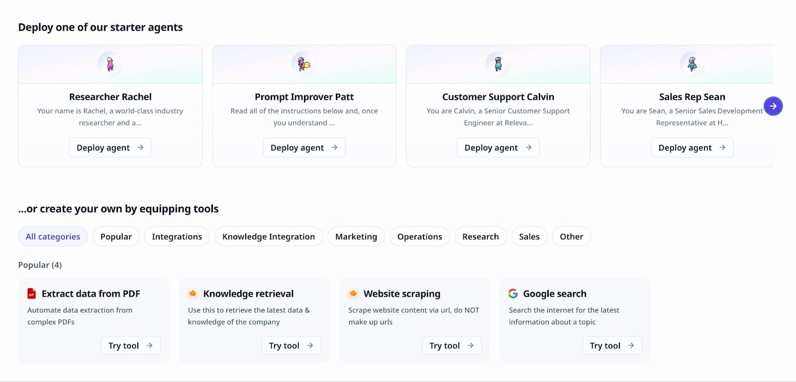Image resolution: width=796 pixels, height=382 pixels.
Task: Select the Marketing category chip
Action: click(356, 236)
